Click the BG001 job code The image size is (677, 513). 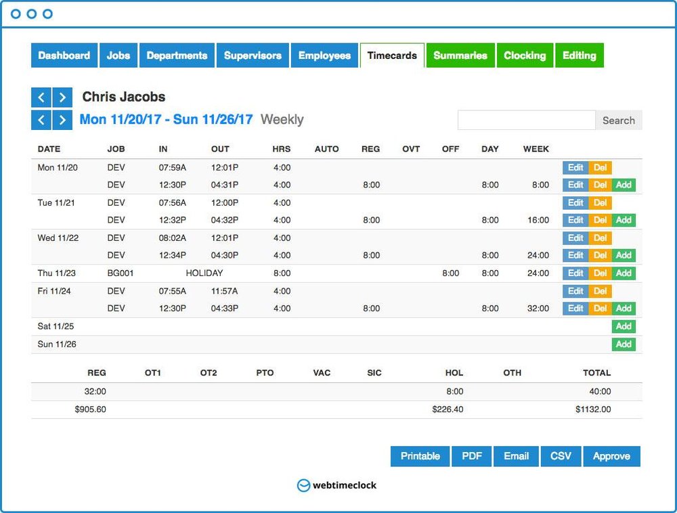coord(121,273)
